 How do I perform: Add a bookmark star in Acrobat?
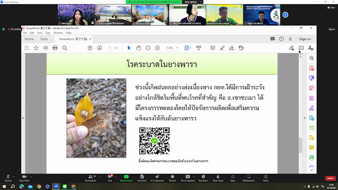tap(36, 48)
